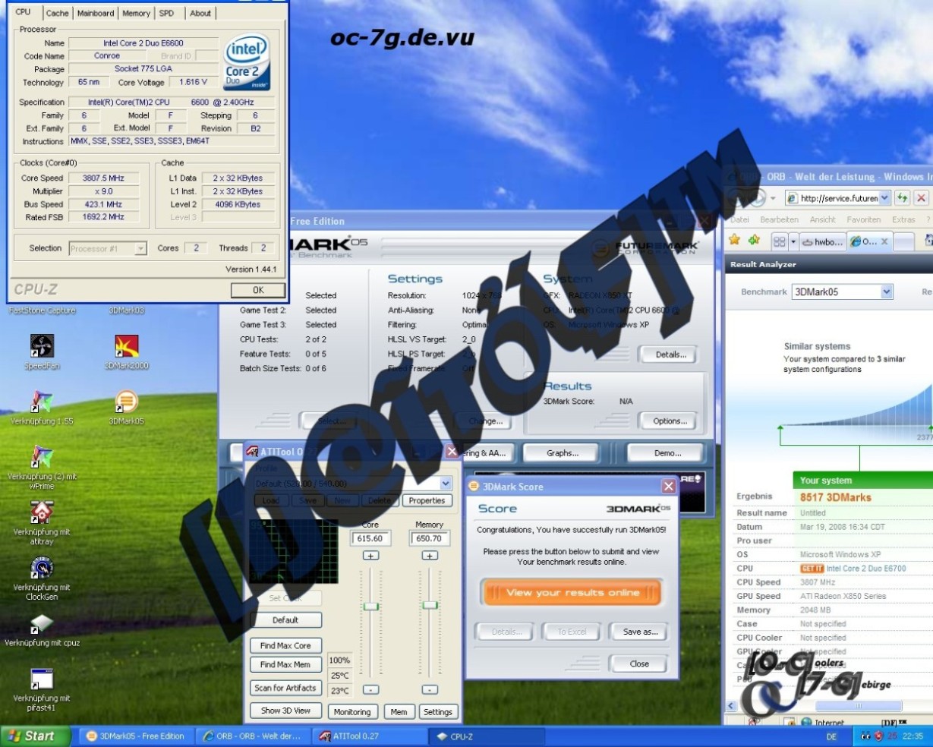933x747 pixels.
Task: Click the IE red stop icon
Action: click(x=921, y=197)
